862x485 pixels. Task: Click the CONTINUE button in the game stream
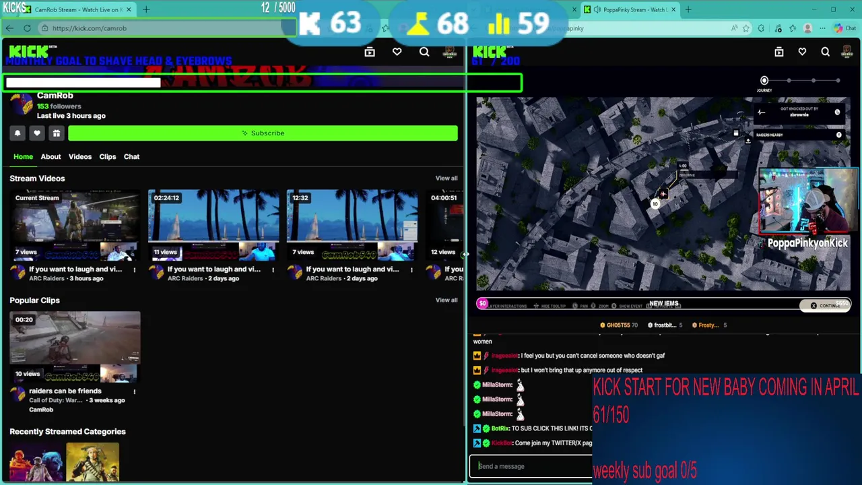(x=826, y=306)
